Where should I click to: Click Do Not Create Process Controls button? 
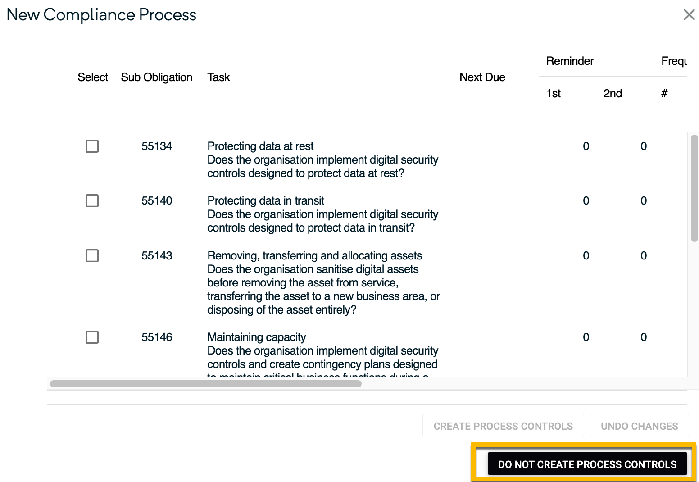pos(587,464)
